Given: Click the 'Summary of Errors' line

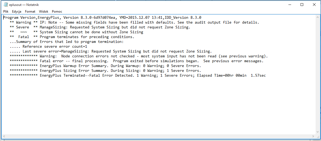Looking at the screenshot, I should coord(66,42).
